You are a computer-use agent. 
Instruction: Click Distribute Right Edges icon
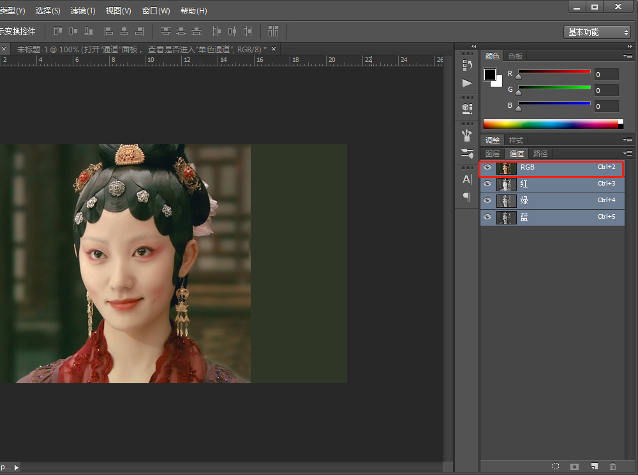pos(248,31)
